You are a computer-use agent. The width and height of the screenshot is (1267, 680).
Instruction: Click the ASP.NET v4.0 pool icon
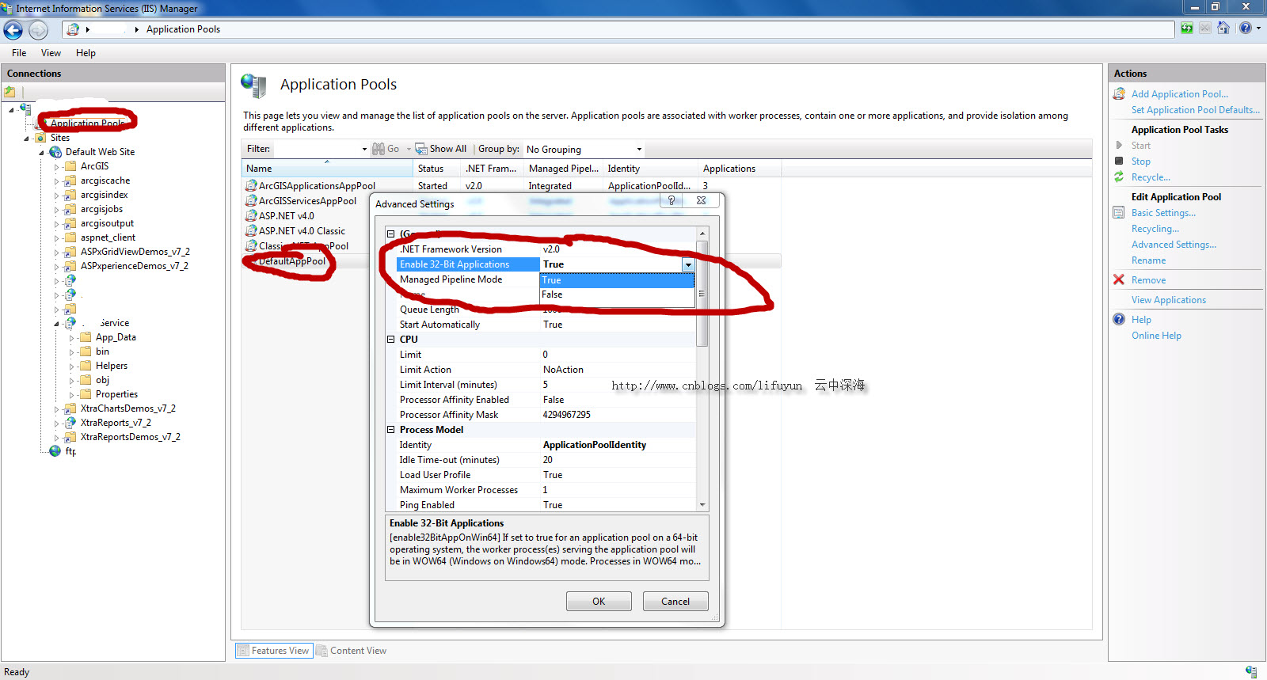click(x=251, y=216)
